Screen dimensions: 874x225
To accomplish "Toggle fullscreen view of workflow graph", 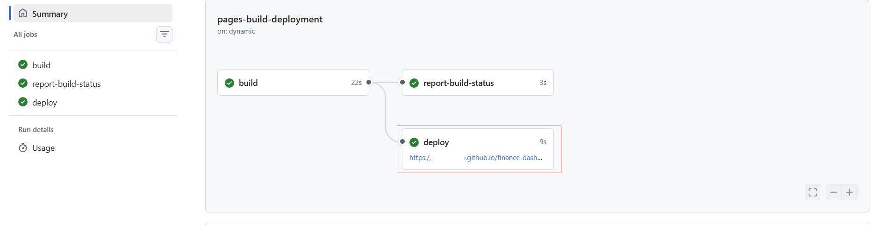I will tap(813, 192).
